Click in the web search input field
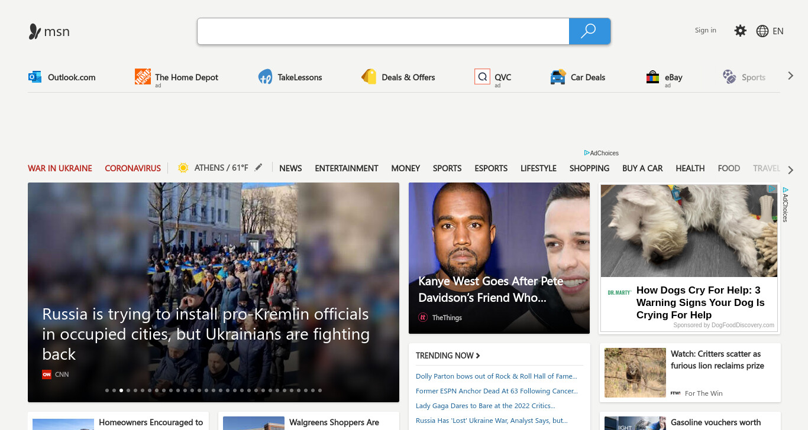Screen dimensions: 808x430 [x=383, y=31]
